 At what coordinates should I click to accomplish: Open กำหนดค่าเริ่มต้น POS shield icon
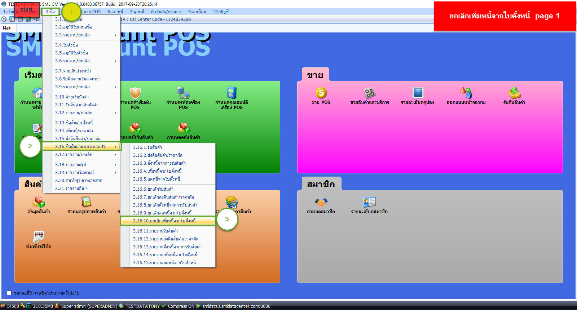[x=135, y=93]
